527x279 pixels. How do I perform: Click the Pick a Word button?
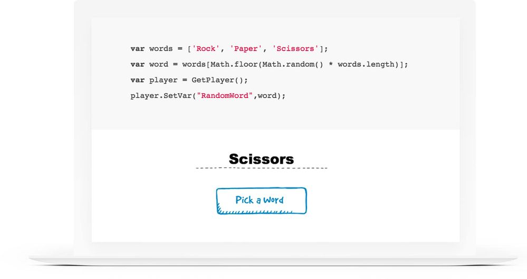tap(261, 201)
